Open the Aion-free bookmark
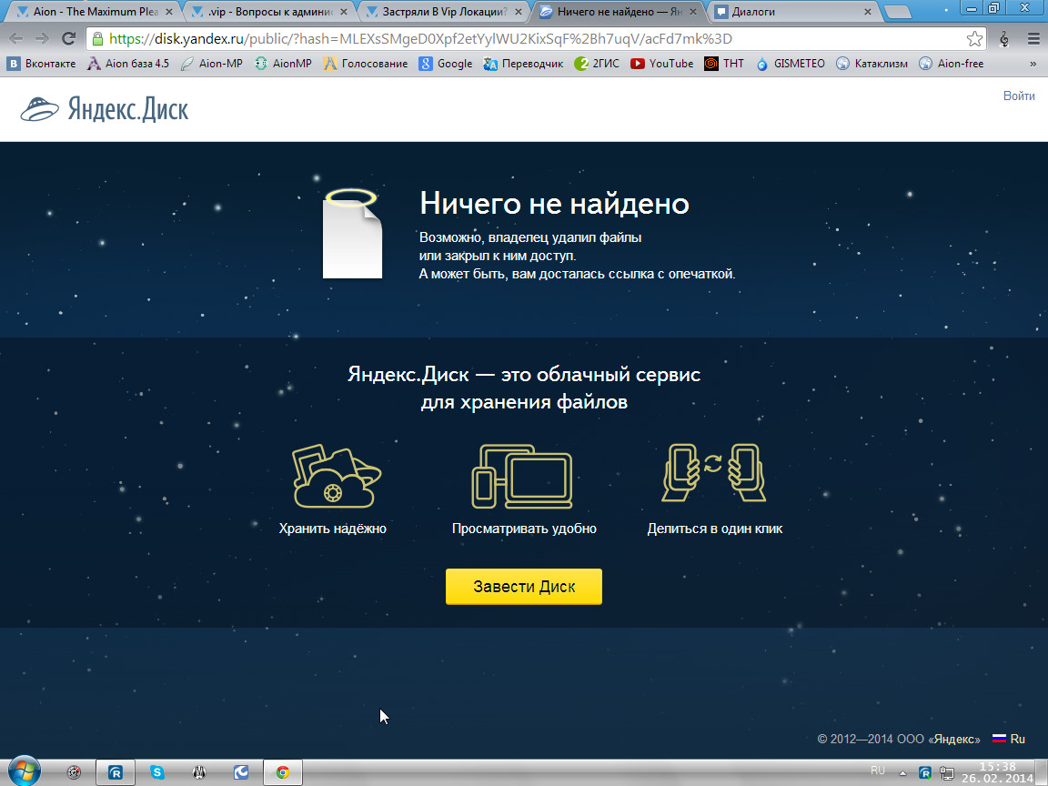Viewport: 1048px width, 786px height. [952, 64]
